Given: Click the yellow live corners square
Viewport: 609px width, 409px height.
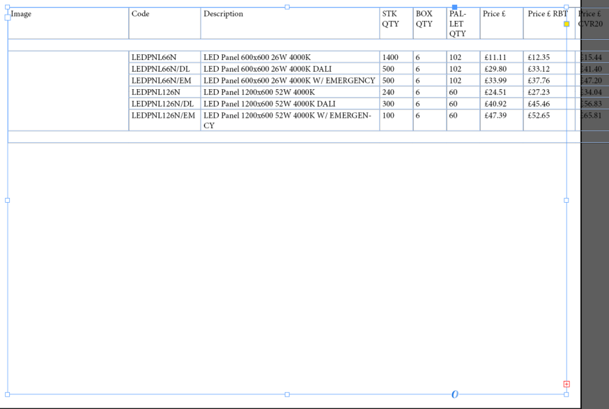Looking at the screenshot, I should tap(566, 24).
